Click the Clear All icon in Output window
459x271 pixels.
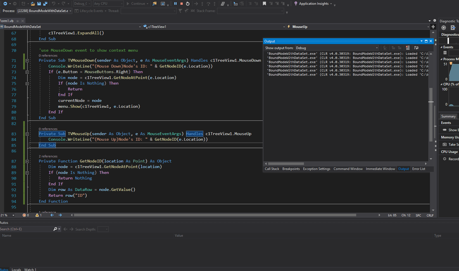408,48
